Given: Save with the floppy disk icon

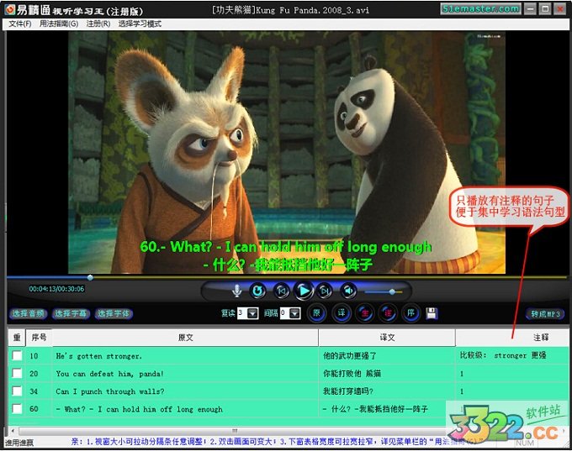Looking at the screenshot, I should click(432, 313).
